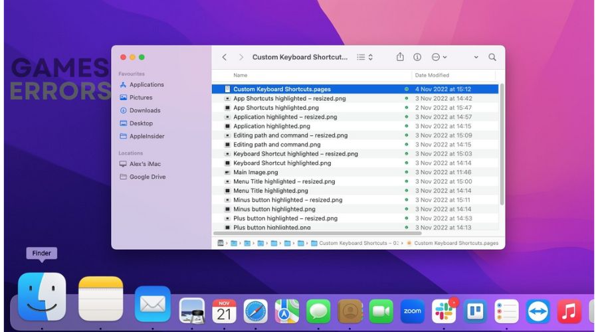This screenshot has width=598, height=332.
Task: Open Finder from the Dock
Action: coord(42,297)
